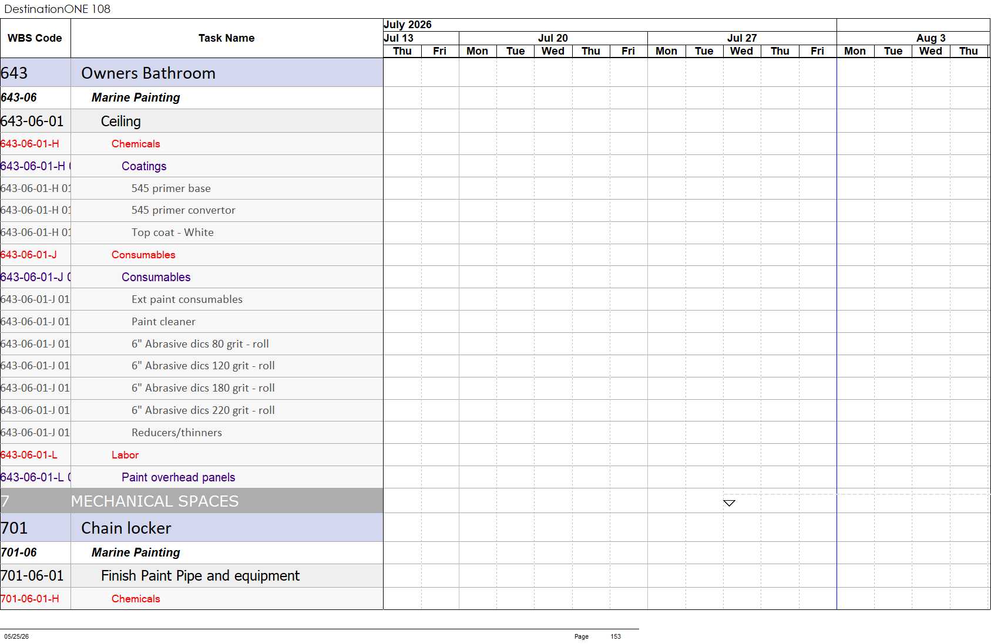The image size is (991, 644).
Task: Click Tue column under Aug 3
Action: [893, 51]
